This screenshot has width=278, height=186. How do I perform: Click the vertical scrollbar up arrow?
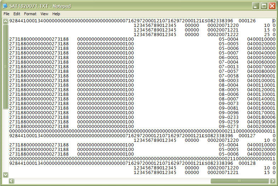coord(6,22)
